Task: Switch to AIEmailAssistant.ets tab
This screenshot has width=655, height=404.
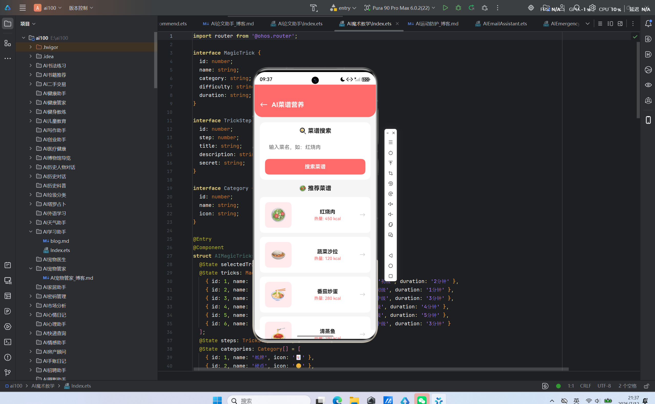Action: (501, 24)
